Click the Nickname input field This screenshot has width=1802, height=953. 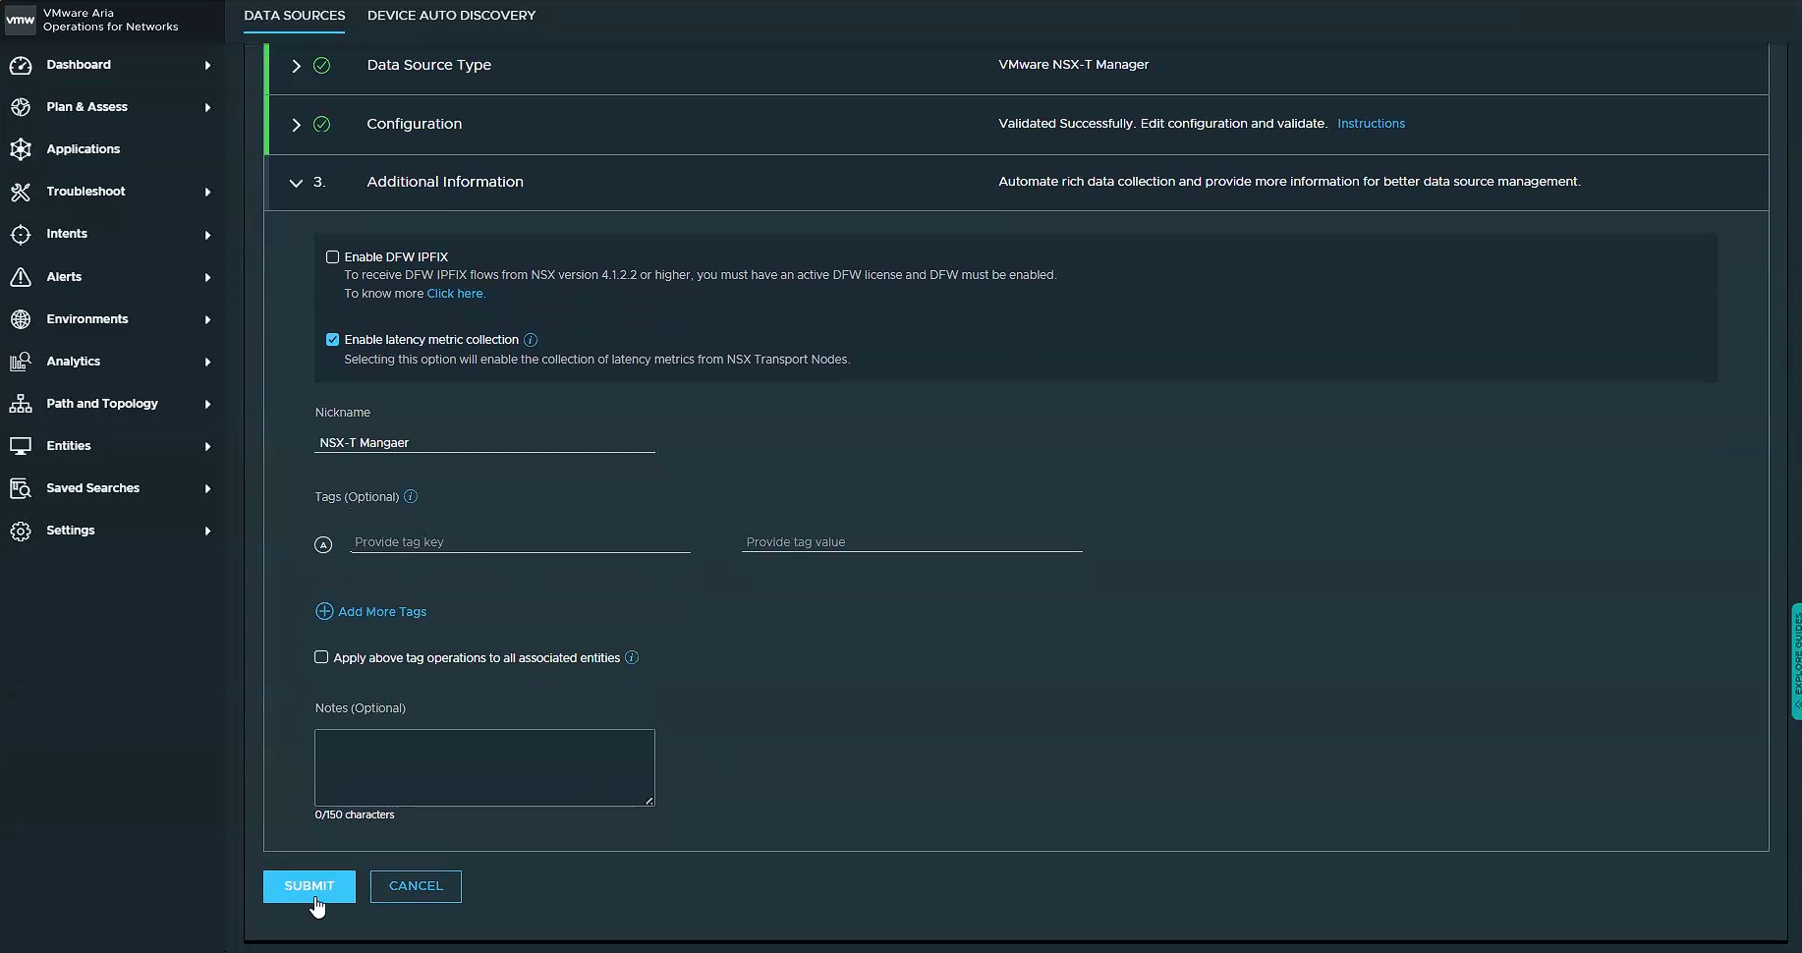(x=484, y=443)
